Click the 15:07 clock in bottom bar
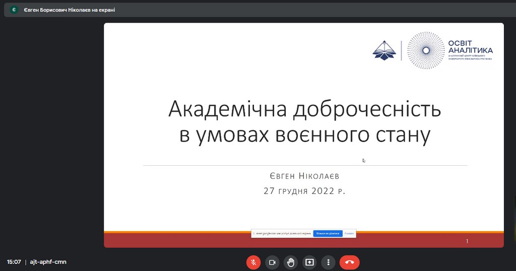Viewport: 516px width, 271px height. [14, 262]
